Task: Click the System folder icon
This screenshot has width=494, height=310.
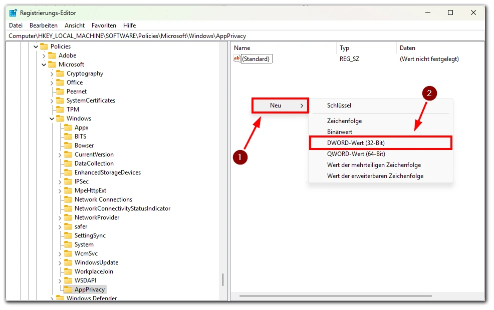Action: (x=68, y=244)
